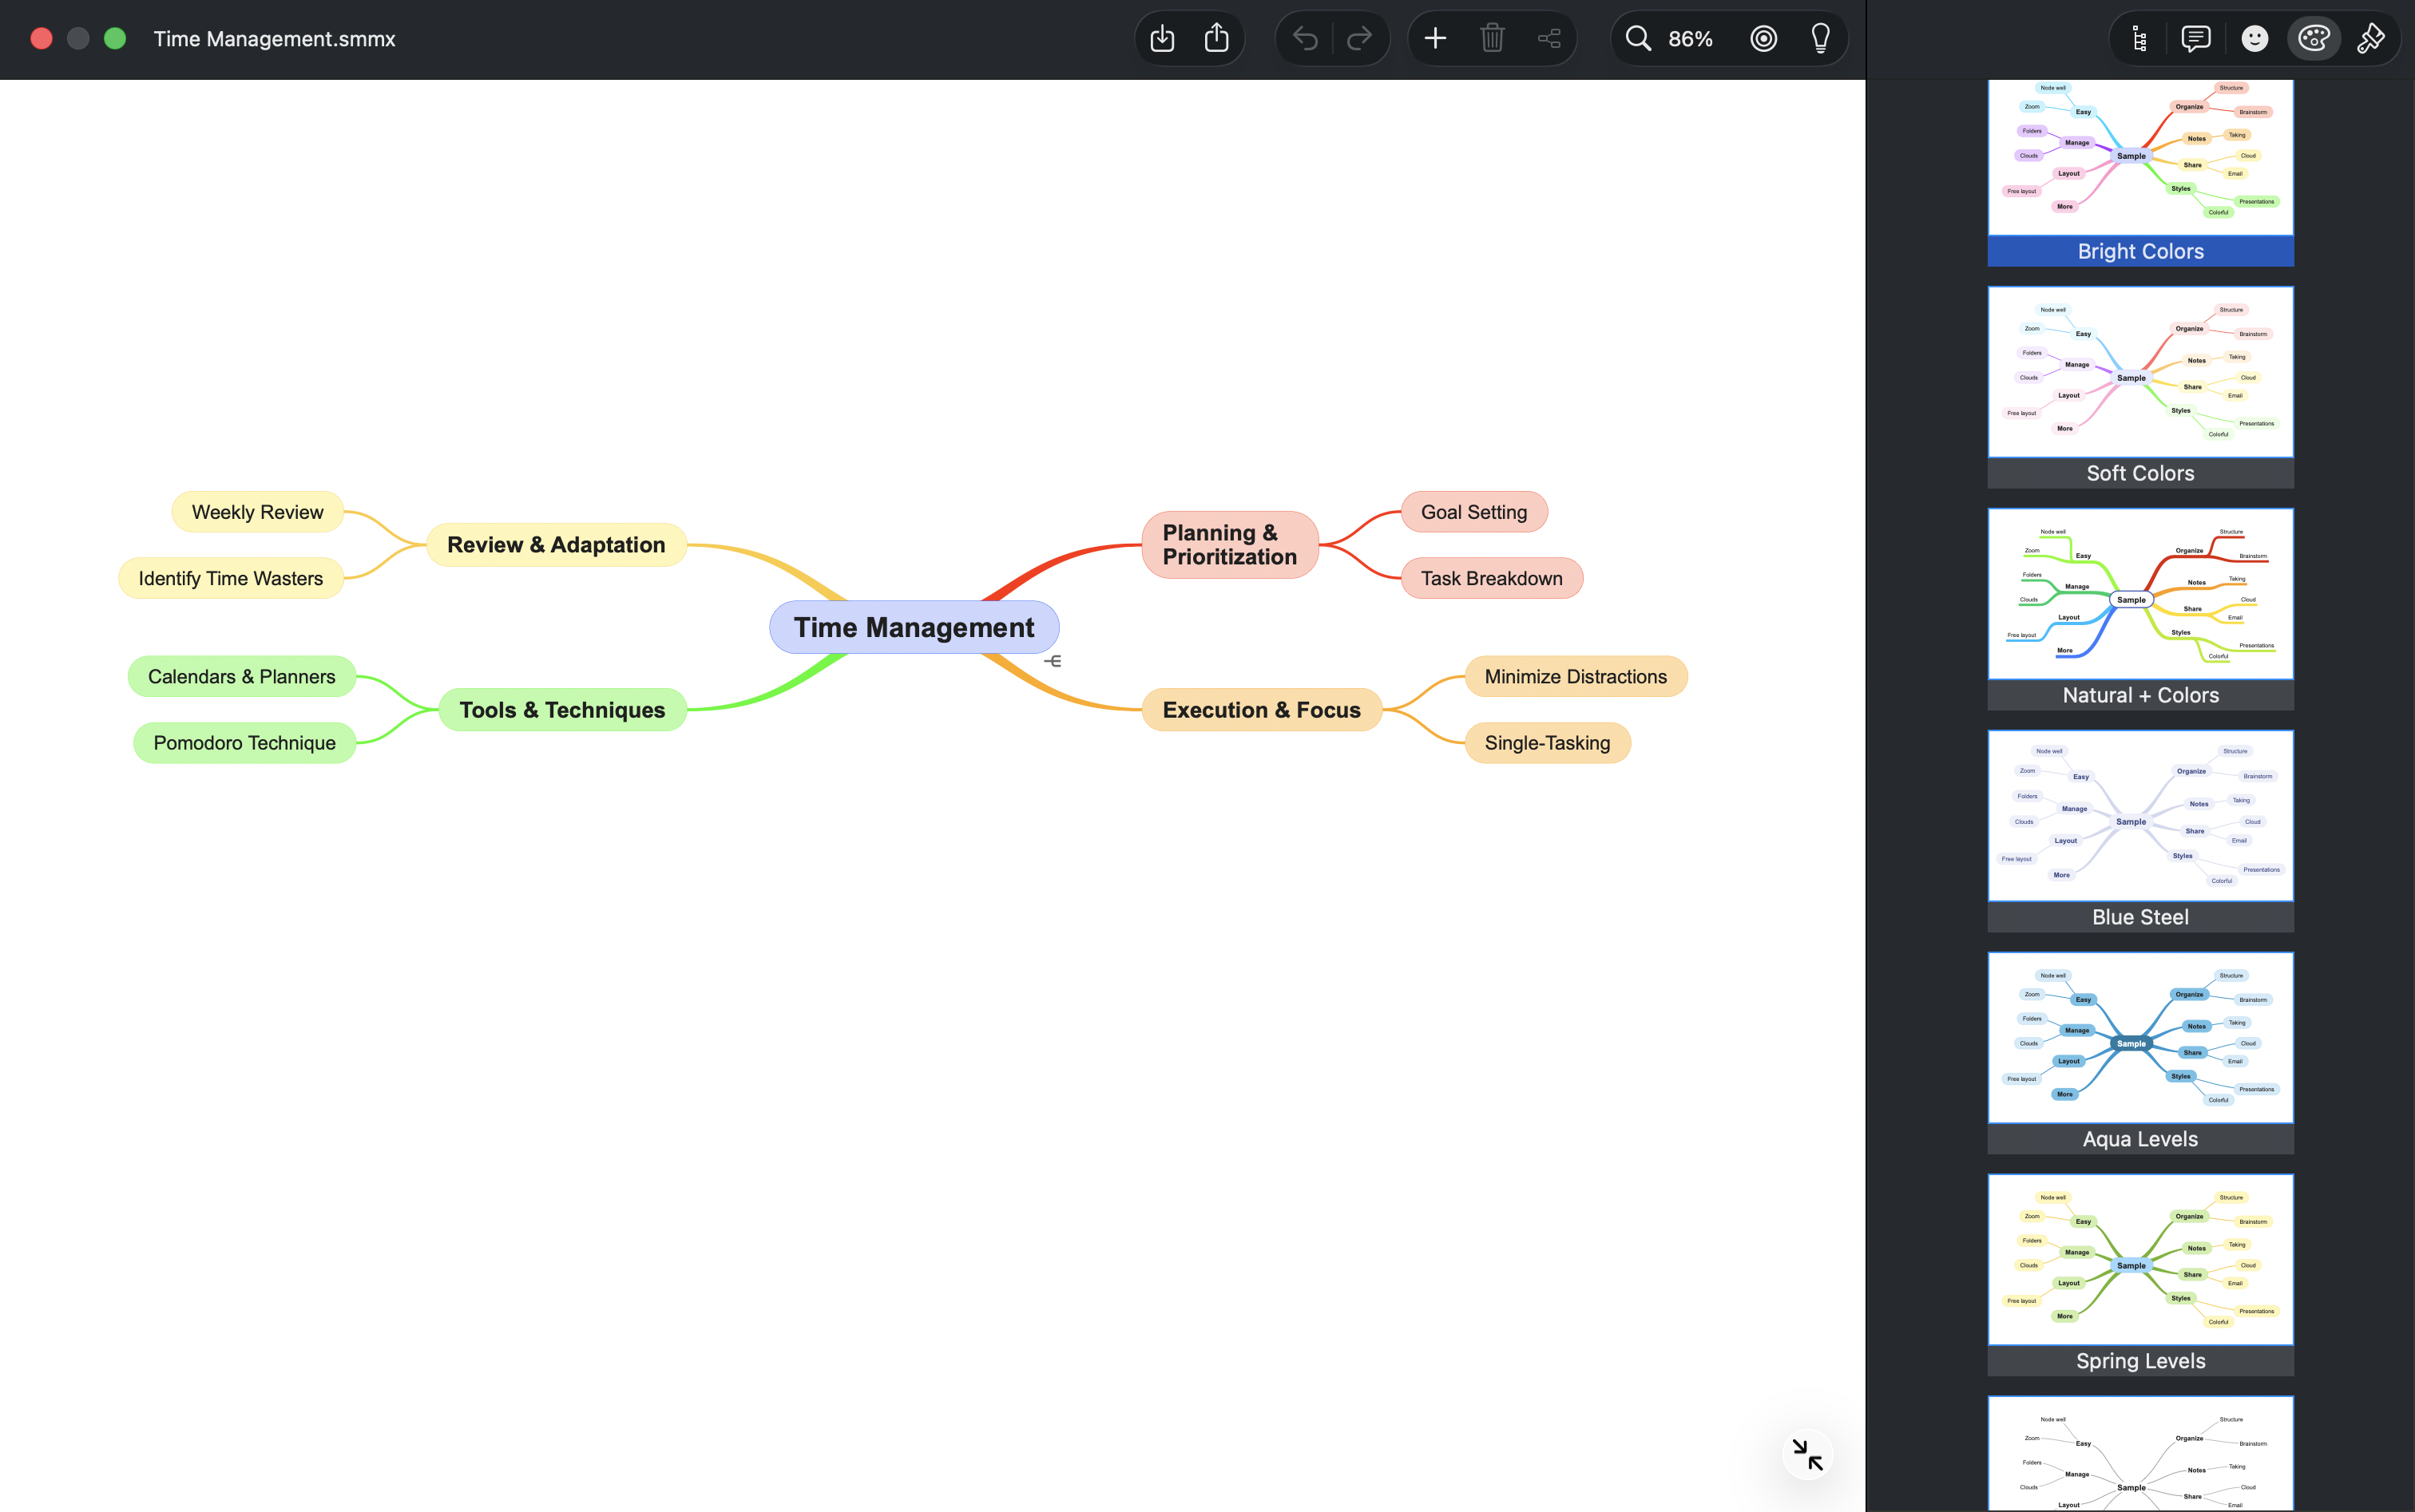Select the Time Management central node
Viewport: 2415px width, 1512px height.
914,627
